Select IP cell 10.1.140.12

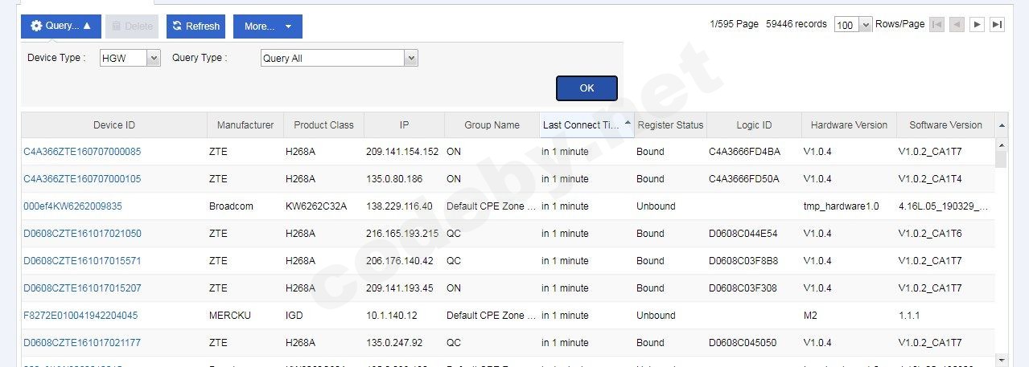[x=392, y=316]
